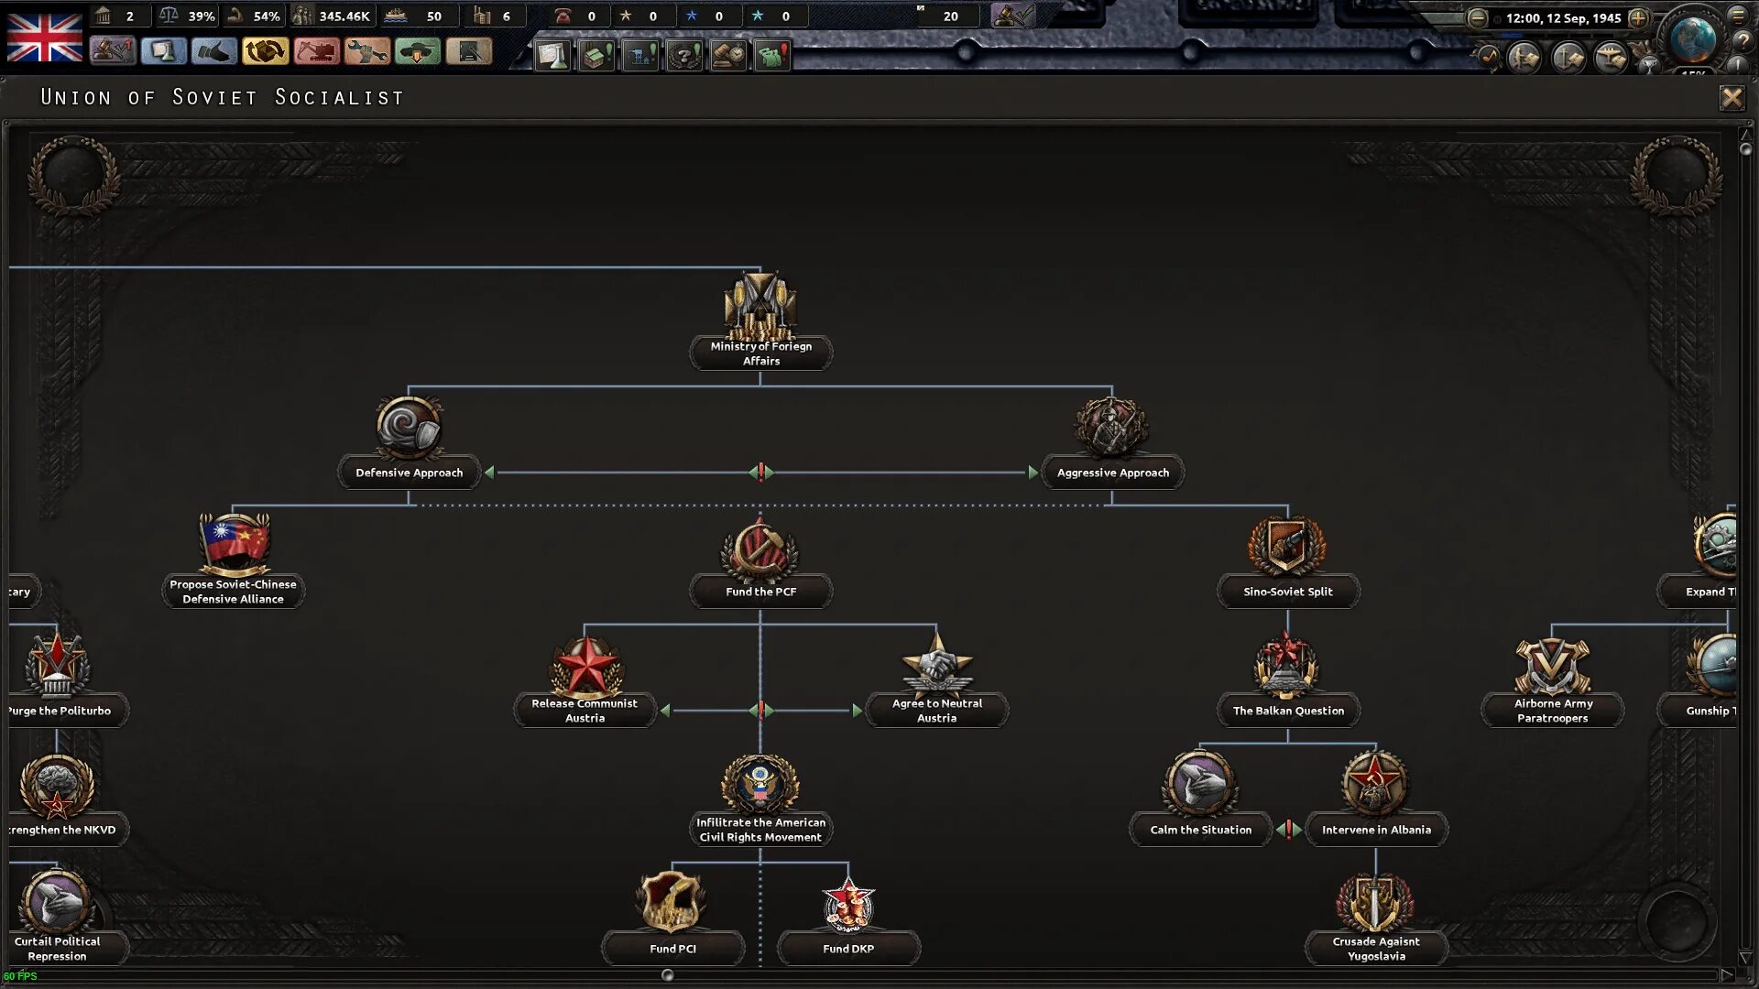Image resolution: width=1759 pixels, height=989 pixels.
Task: Click the green soldiers alert icon
Action: [x=772, y=56]
